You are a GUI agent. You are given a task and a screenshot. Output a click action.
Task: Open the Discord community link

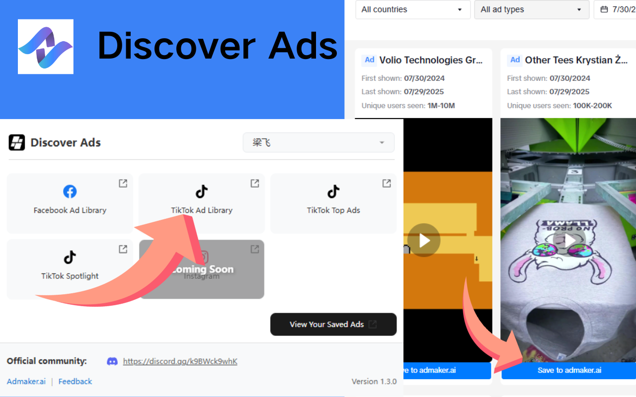pos(180,361)
